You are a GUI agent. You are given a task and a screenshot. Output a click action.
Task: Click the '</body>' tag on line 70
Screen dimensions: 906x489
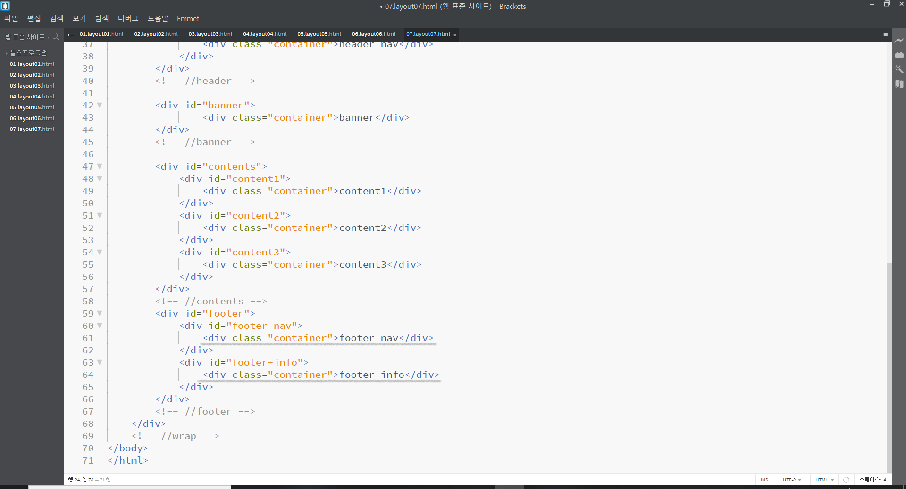coord(128,448)
